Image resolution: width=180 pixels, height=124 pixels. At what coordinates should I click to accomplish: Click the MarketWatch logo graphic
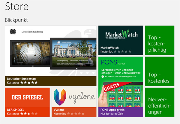pyautogui.click(x=121, y=34)
